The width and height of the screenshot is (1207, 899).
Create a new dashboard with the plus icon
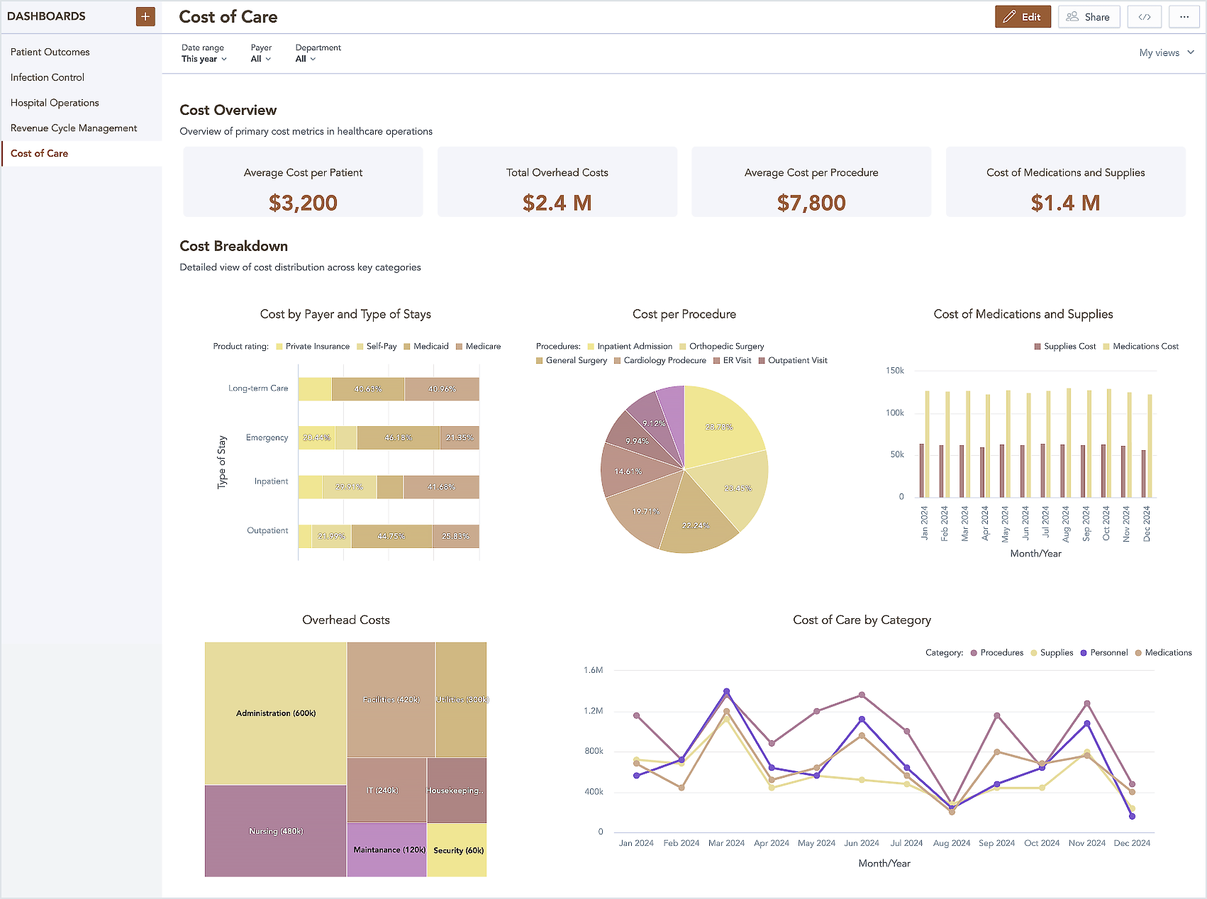145,16
